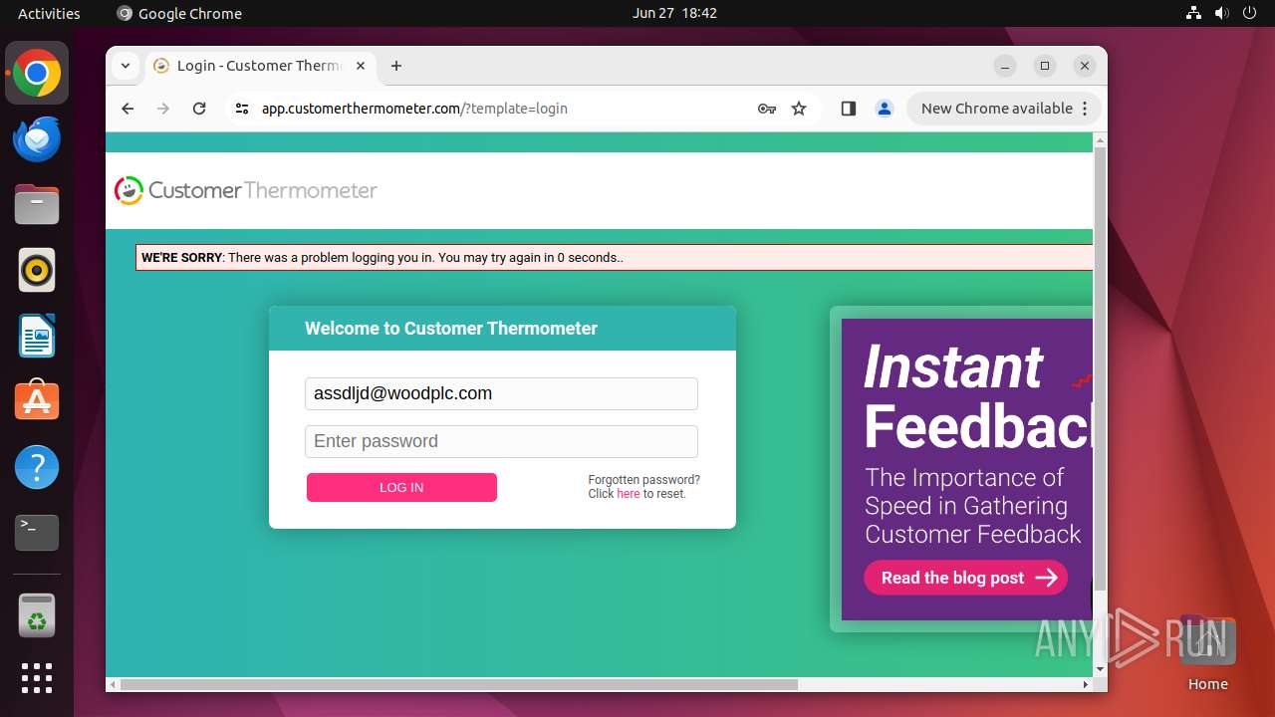The width and height of the screenshot is (1275, 717).
Task: Go back with the browser back arrow
Action: [x=127, y=109]
